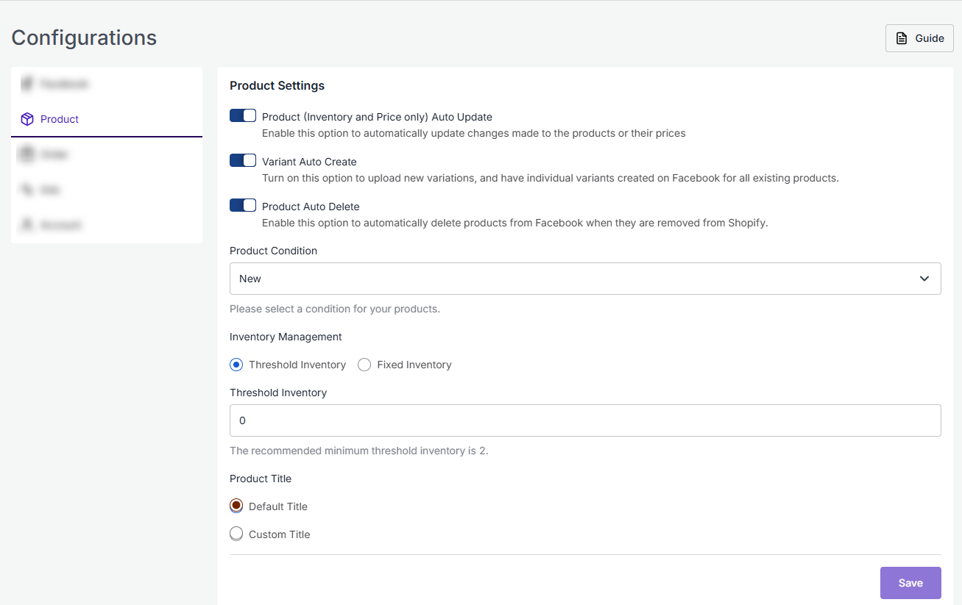Focus the Threshold Inventory number field

point(585,420)
